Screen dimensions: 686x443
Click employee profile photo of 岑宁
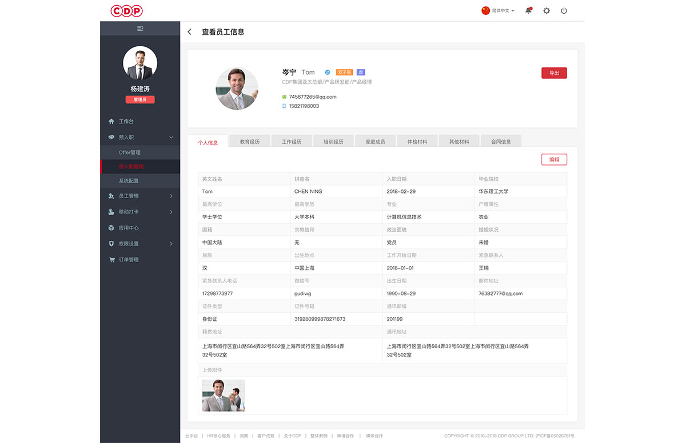(x=237, y=88)
